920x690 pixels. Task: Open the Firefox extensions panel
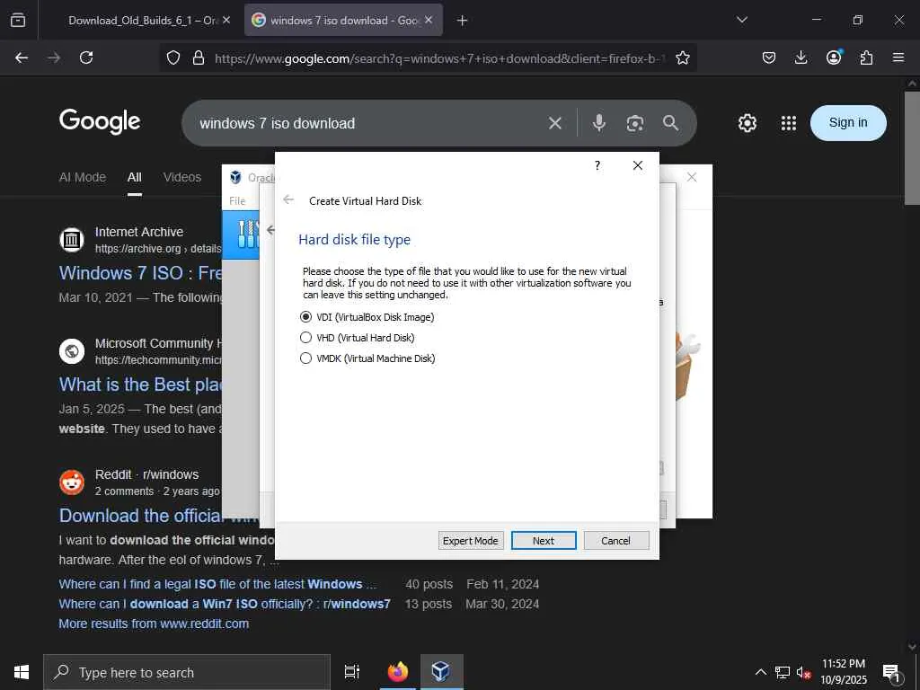[866, 57]
